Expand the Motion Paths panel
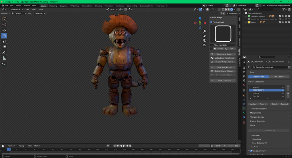292x158 pixels. 255,113
